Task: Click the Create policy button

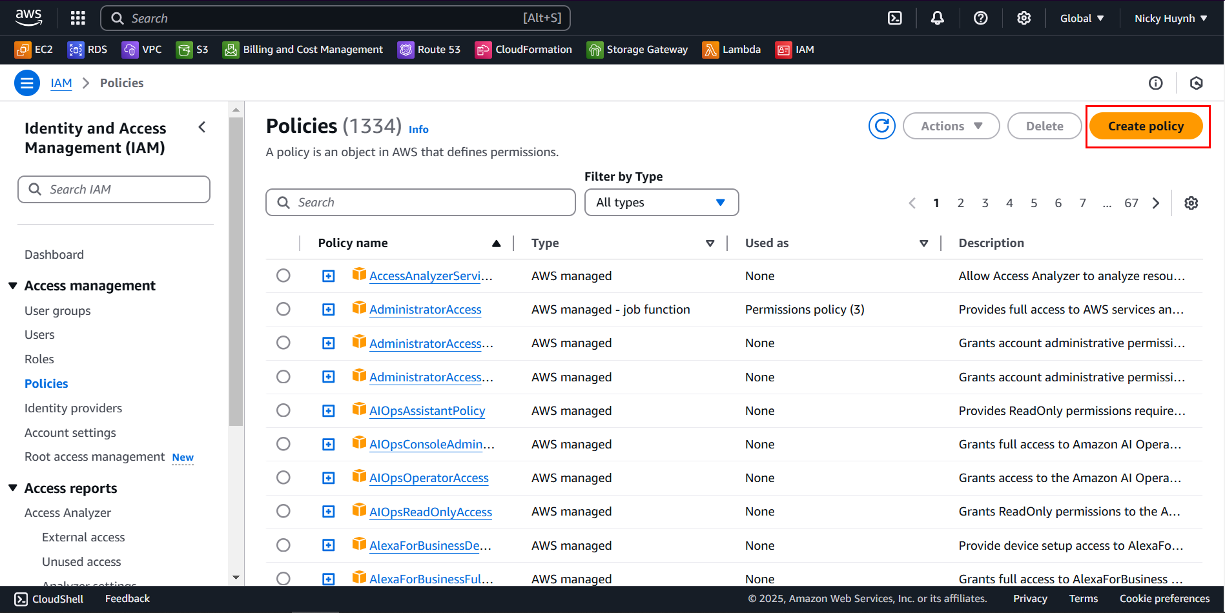Action: click(x=1146, y=126)
